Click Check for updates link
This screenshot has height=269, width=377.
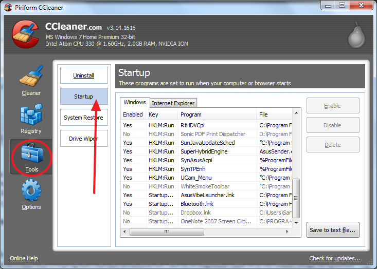[335, 258]
